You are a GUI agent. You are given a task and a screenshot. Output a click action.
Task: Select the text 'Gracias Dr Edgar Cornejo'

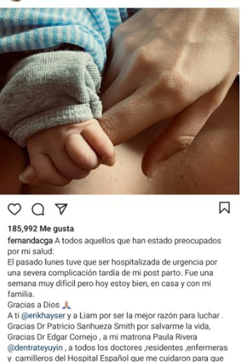pyautogui.click(x=53, y=337)
